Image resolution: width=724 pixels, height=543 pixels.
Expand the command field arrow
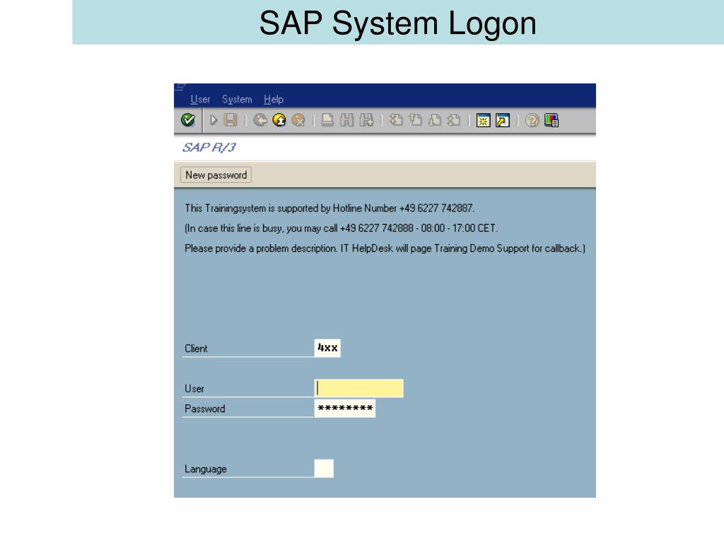(x=214, y=120)
